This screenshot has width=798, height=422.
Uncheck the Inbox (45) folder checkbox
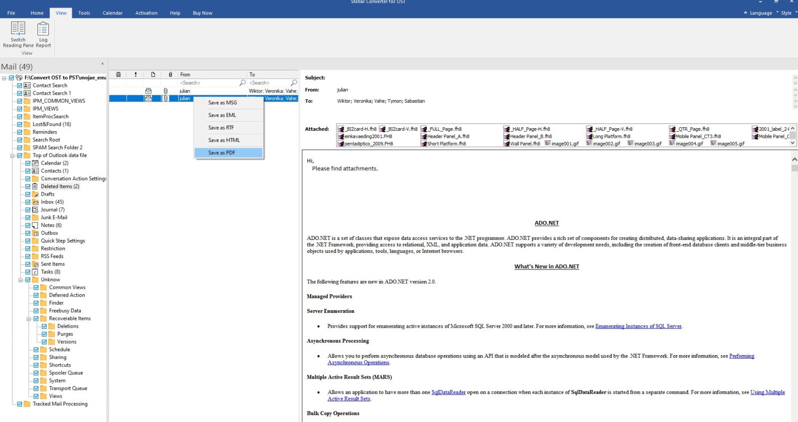pos(28,202)
